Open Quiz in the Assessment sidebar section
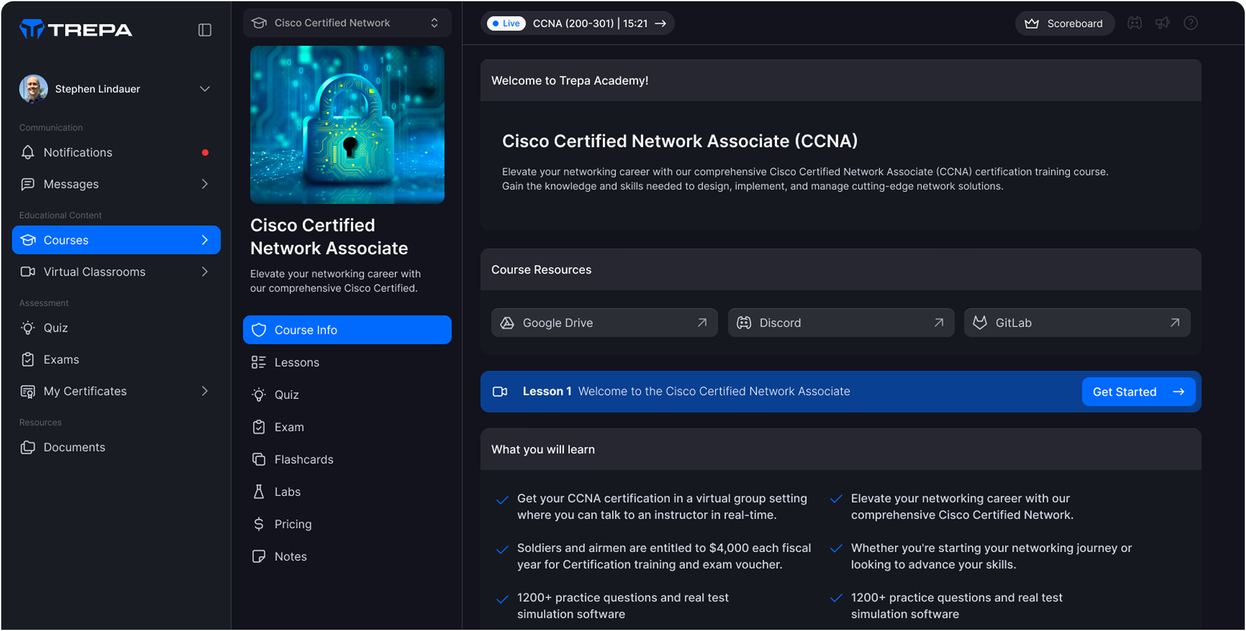The width and height of the screenshot is (1246, 631). (x=116, y=328)
